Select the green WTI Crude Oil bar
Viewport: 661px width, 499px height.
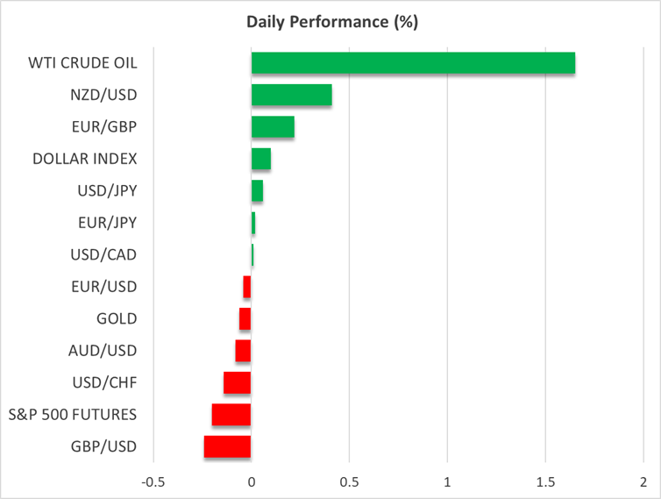413,63
